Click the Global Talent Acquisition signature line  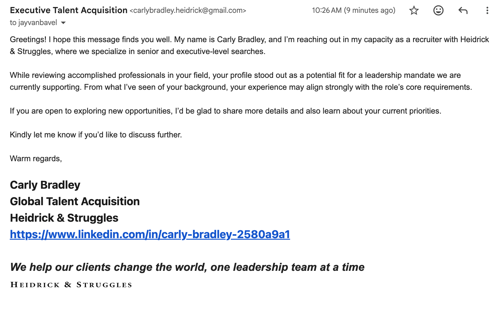point(75,202)
